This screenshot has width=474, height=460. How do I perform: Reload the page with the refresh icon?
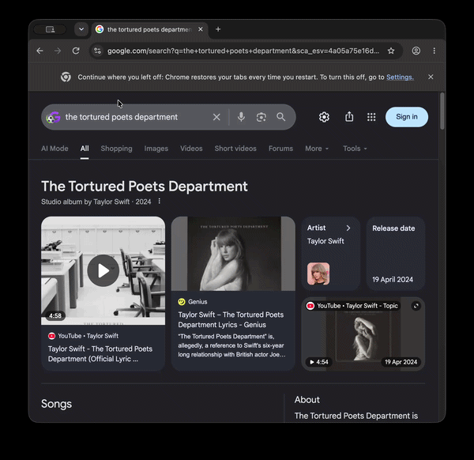point(76,51)
